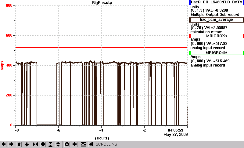Compress the value axis with the vertical hourglass icon
Image resolution: width=244 pixels, height=148 pixels.
pos(51,144)
